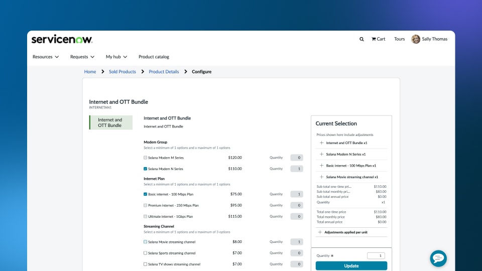
Task: Click the $120.00 Modem M Series price
Action: tap(235, 158)
